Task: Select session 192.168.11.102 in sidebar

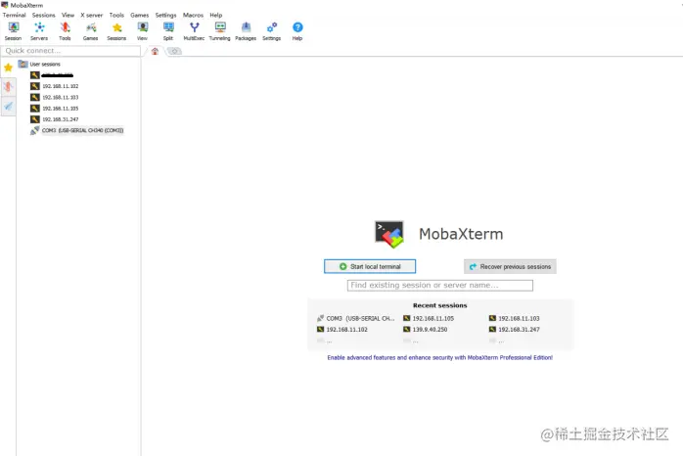Action: [55, 86]
